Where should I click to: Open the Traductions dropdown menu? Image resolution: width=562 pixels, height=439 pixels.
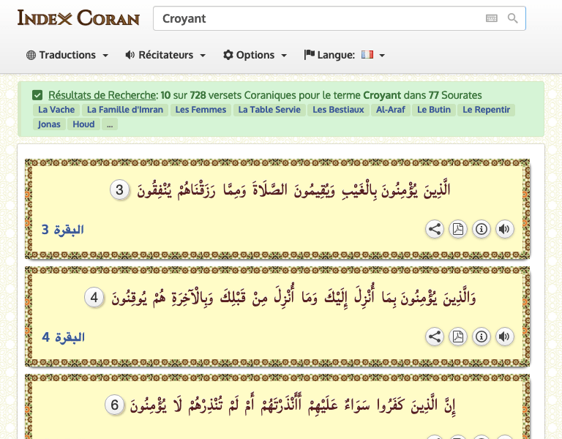[67, 55]
